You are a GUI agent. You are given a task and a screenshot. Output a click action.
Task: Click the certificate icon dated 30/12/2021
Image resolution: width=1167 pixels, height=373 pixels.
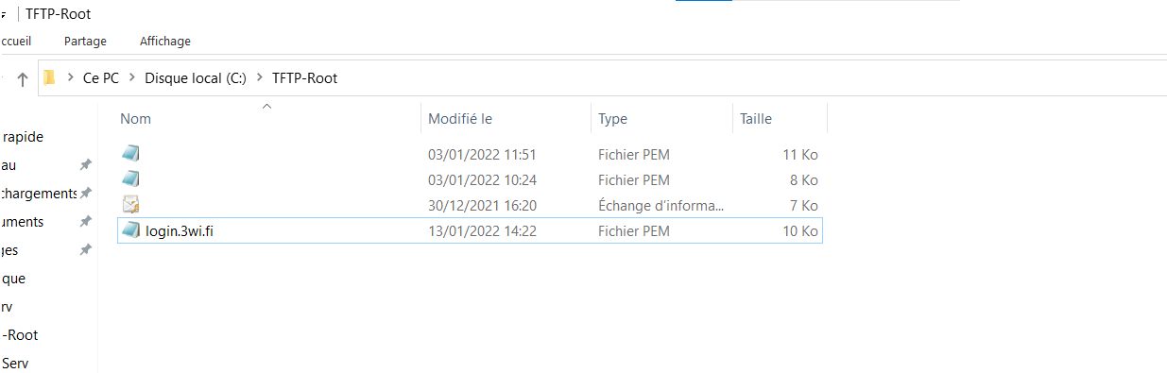point(131,204)
